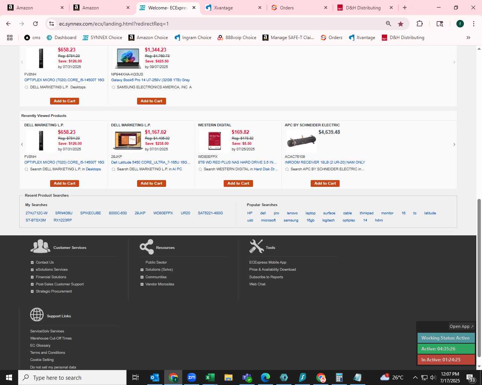Click the APC receiver product image

[301, 141]
